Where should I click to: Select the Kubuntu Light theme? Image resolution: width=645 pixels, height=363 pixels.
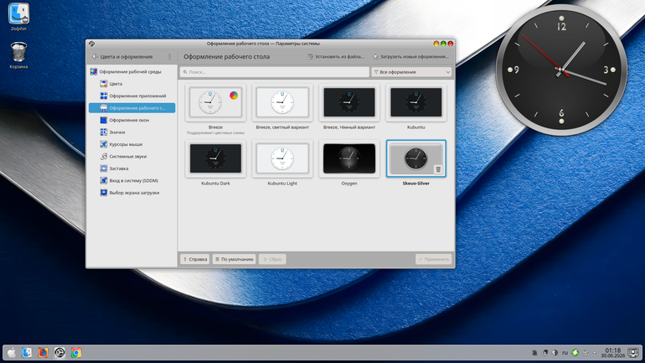282,158
